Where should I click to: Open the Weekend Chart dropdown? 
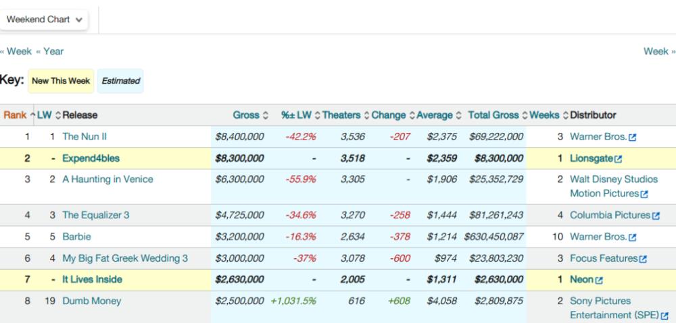(44, 20)
